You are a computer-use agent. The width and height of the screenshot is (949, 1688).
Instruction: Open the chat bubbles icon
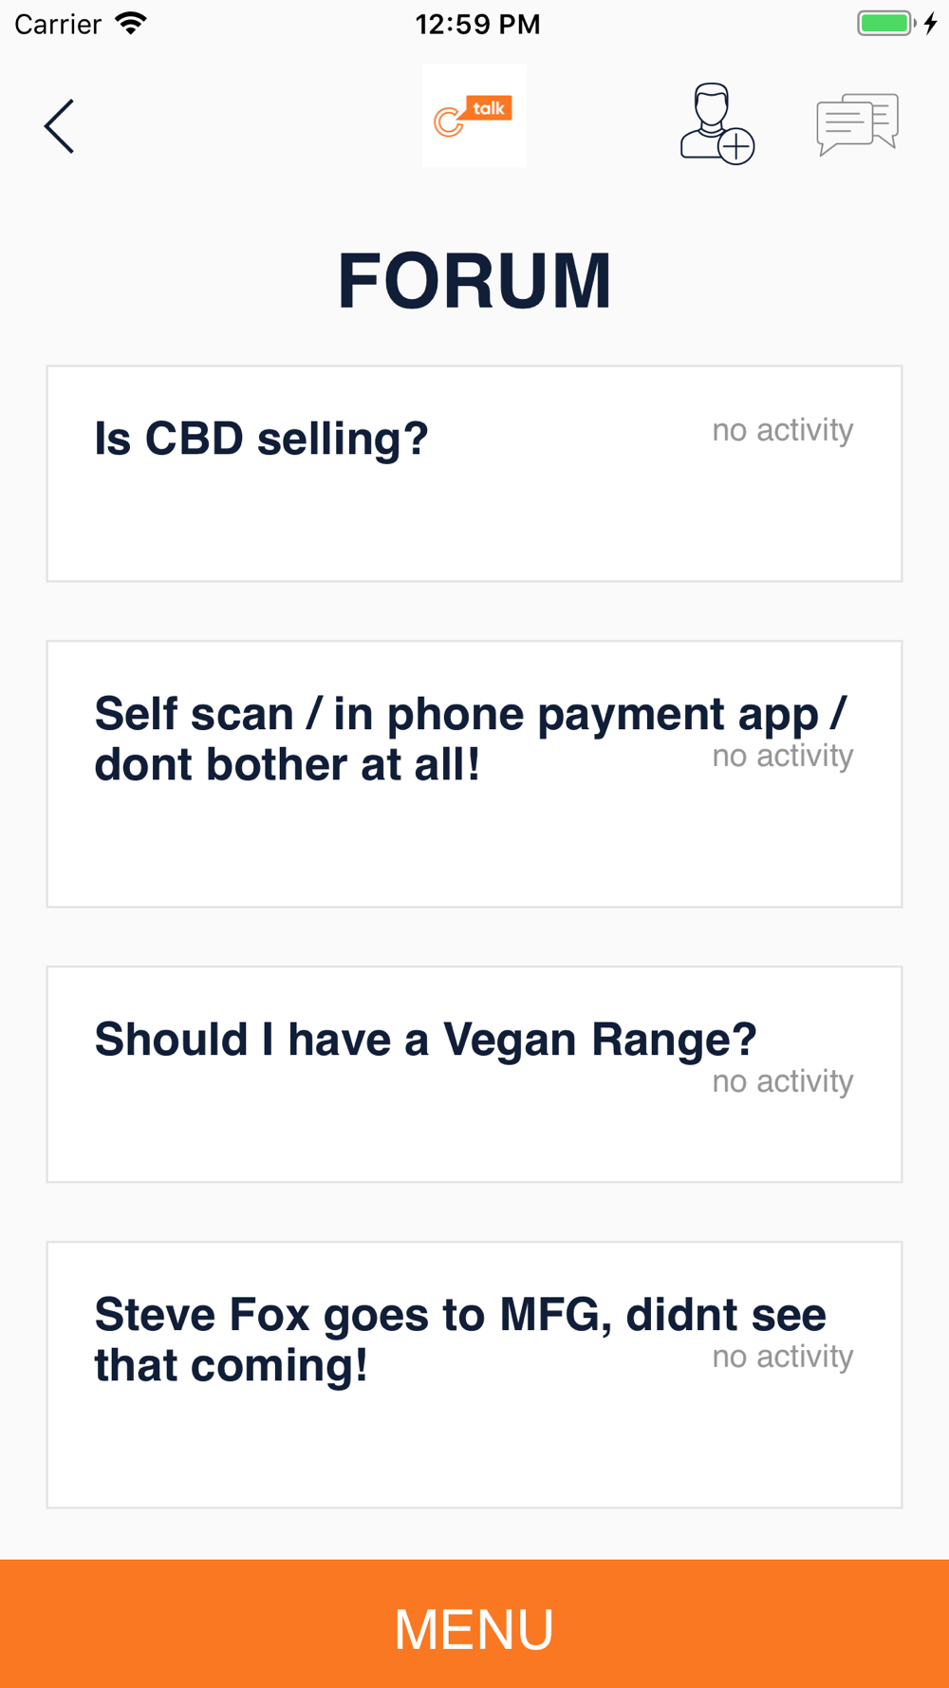857,123
